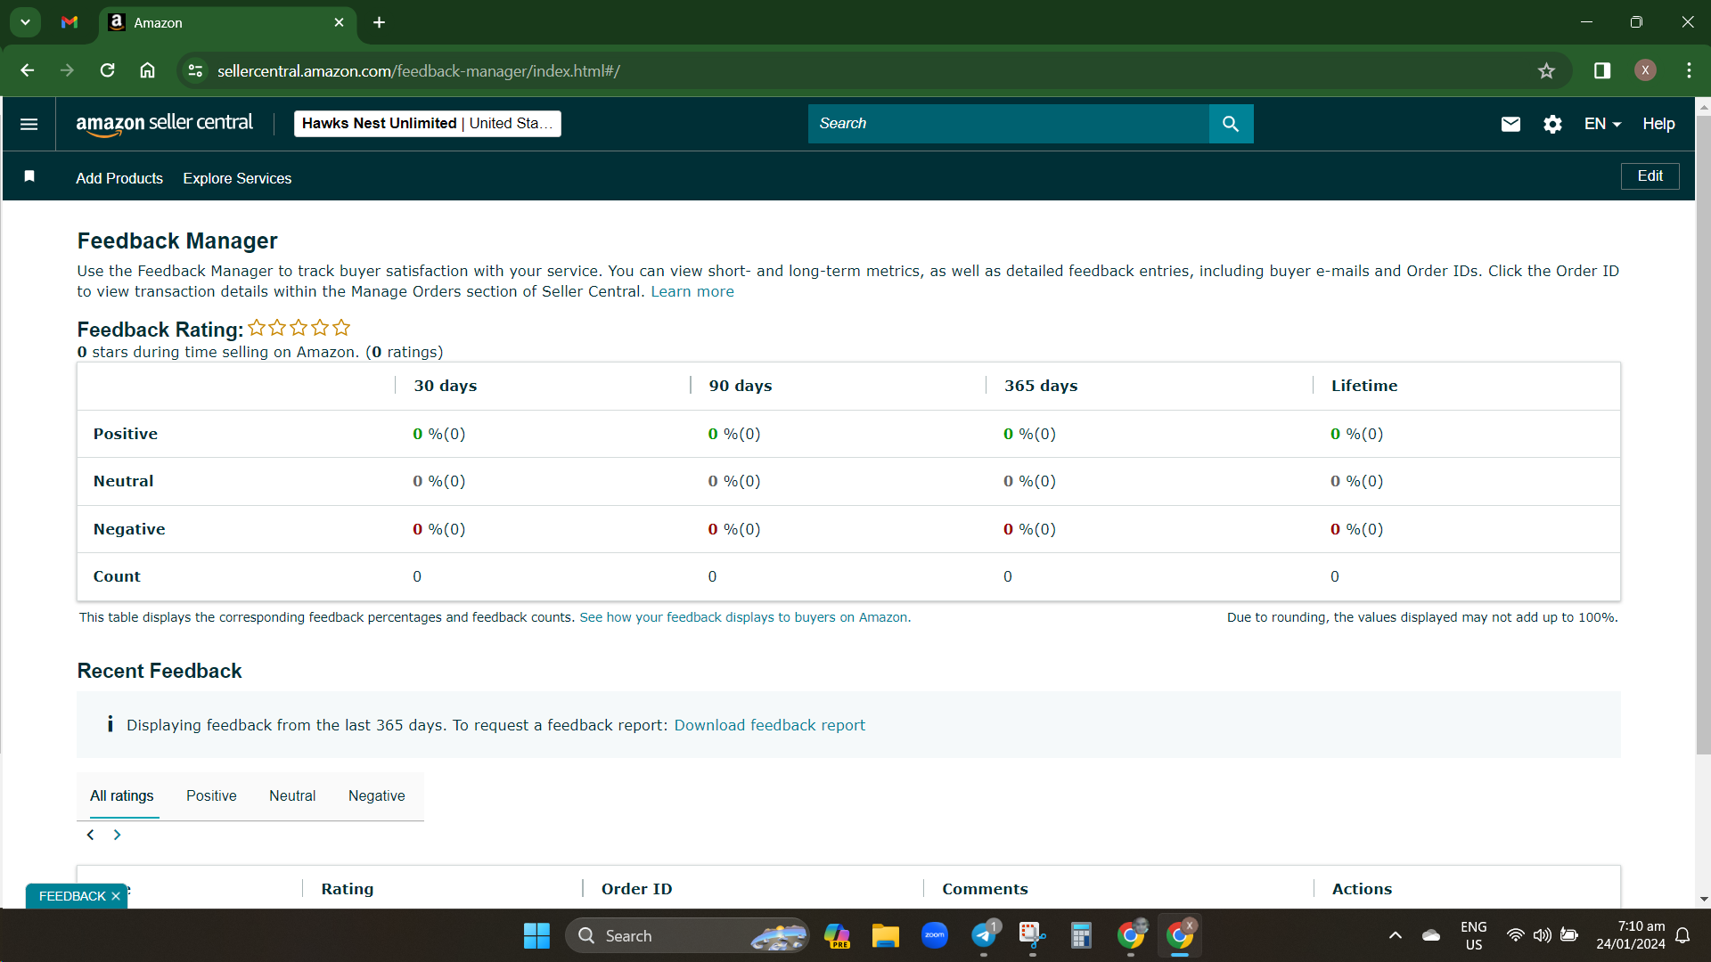Click the Order ID column header
Image resolution: width=1711 pixels, height=962 pixels.
(636, 889)
